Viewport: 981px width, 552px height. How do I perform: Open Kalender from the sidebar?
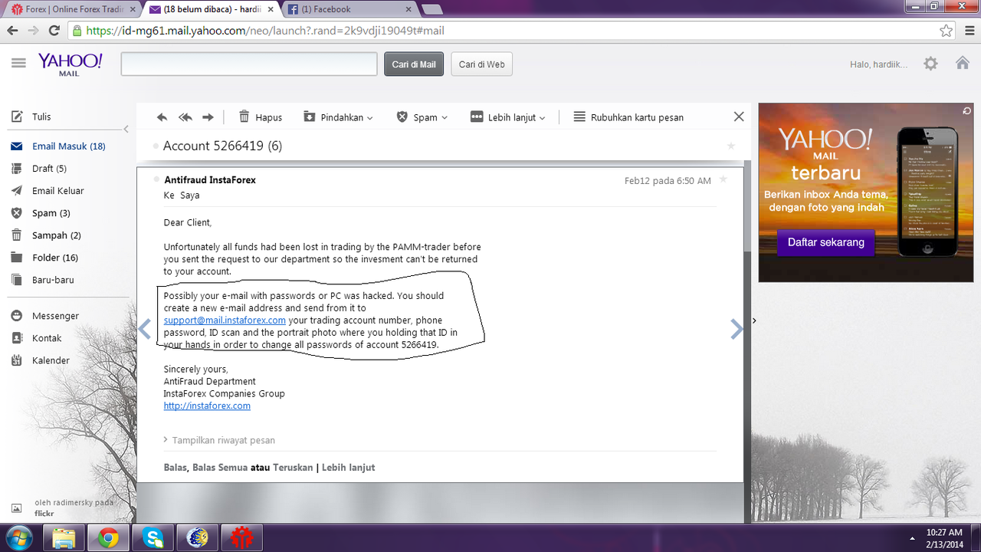coord(40,360)
